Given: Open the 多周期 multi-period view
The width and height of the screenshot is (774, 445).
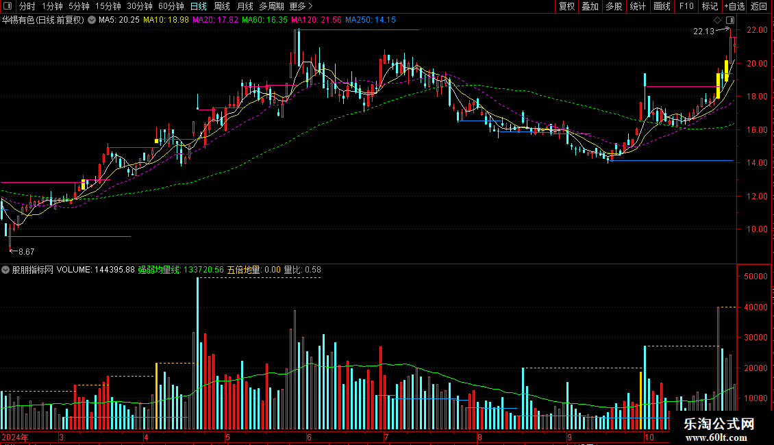Looking at the screenshot, I should click(271, 6).
